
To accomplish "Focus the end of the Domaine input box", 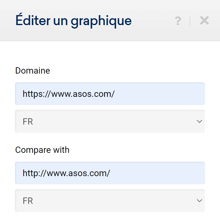I will [x=196, y=94].
